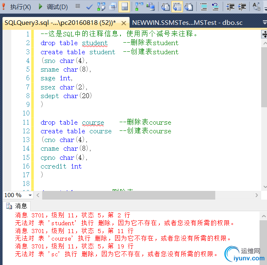
Task: Click '(sno char(4),' on line 4
Action: [64, 60]
